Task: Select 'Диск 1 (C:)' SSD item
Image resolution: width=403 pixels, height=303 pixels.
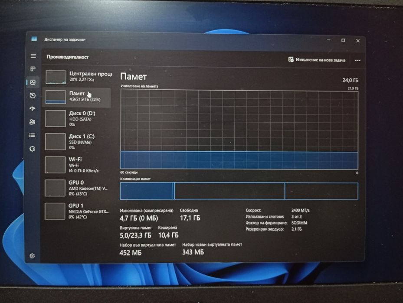Action: coord(77,142)
